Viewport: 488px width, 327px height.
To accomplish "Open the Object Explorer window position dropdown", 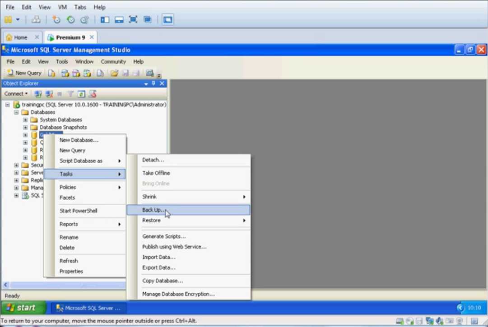I will [146, 83].
